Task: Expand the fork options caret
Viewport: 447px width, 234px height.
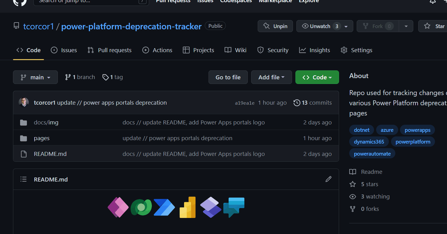Action: (x=406, y=26)
